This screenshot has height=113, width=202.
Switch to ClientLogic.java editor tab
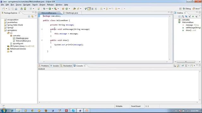tap(72, 13)
